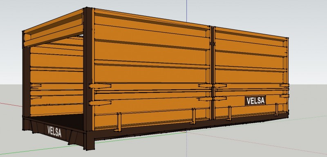Select the upper hinge bracket beside the front post
This screenshot has width=327, height=157.
point(100,86)
